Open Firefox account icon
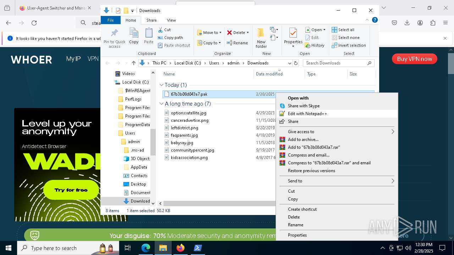This screenshot has width=454, height=255. [x=420, y=23]
